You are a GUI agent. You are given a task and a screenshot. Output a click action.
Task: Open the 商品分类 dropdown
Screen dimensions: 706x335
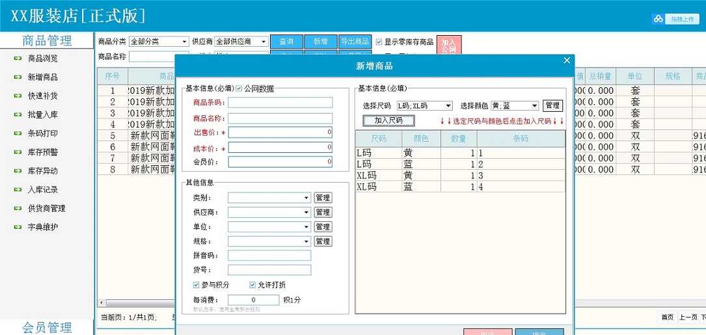pyautogui.click(x=185, y=42)
